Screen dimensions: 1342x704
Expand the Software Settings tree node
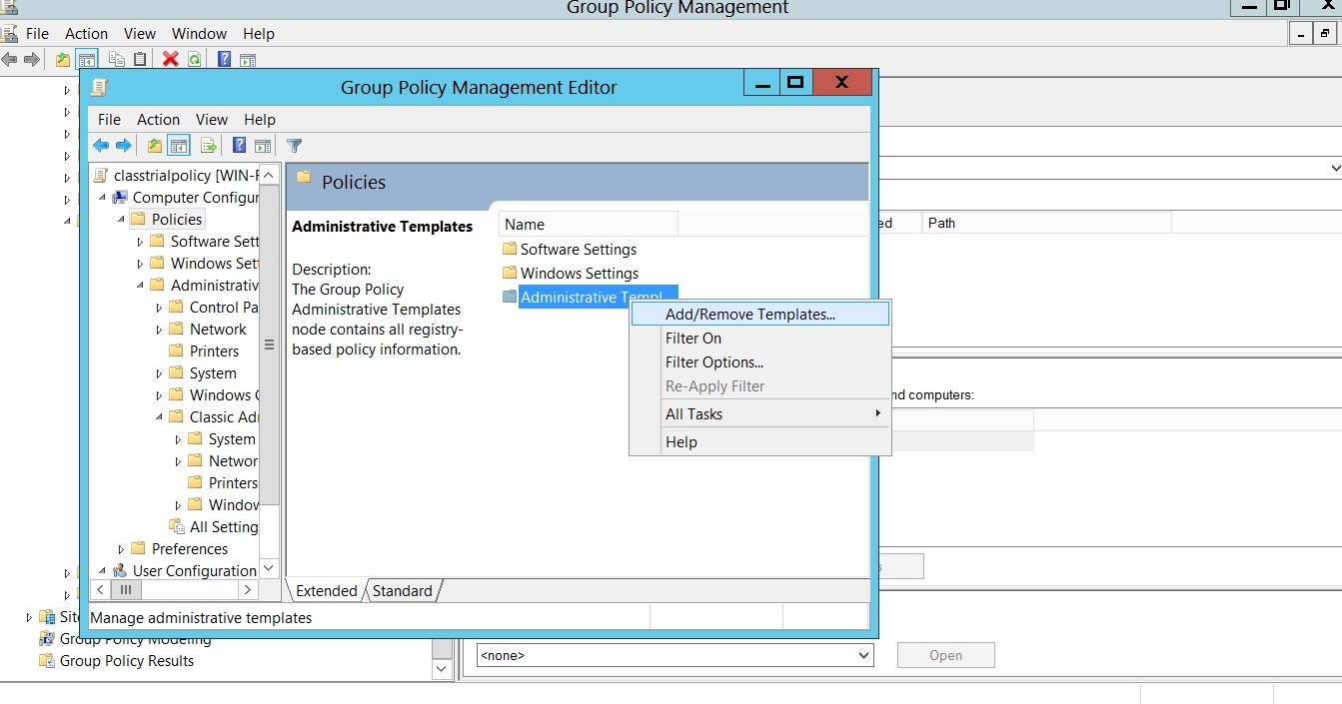click(140, 242)
